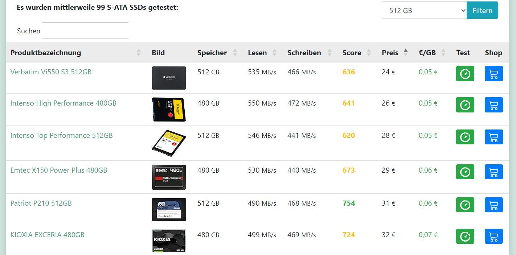Open shop cart for Intenso Top Performance 512GB
Screen dimensions: 516x255
(x=494, y=137)
